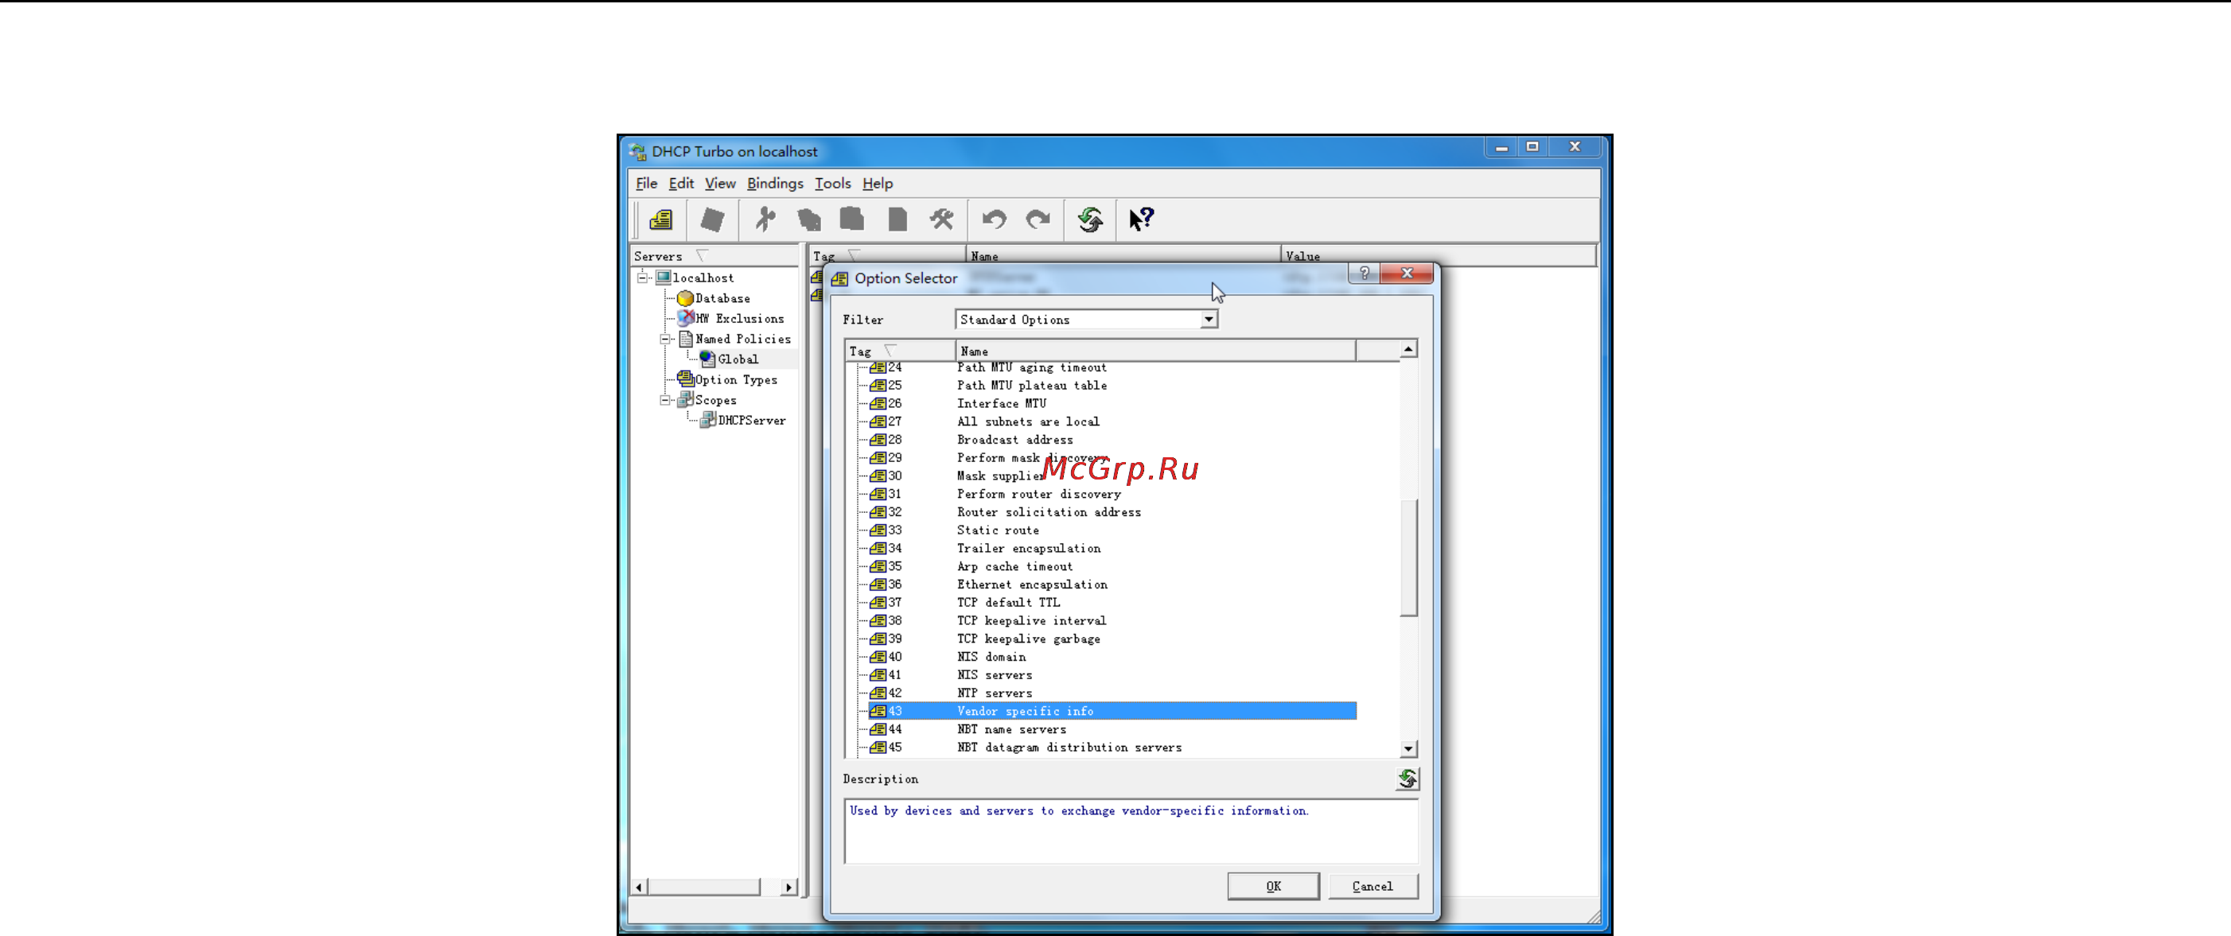
Task: Click the What's This help cursor icon
Action: [1142, 219]
